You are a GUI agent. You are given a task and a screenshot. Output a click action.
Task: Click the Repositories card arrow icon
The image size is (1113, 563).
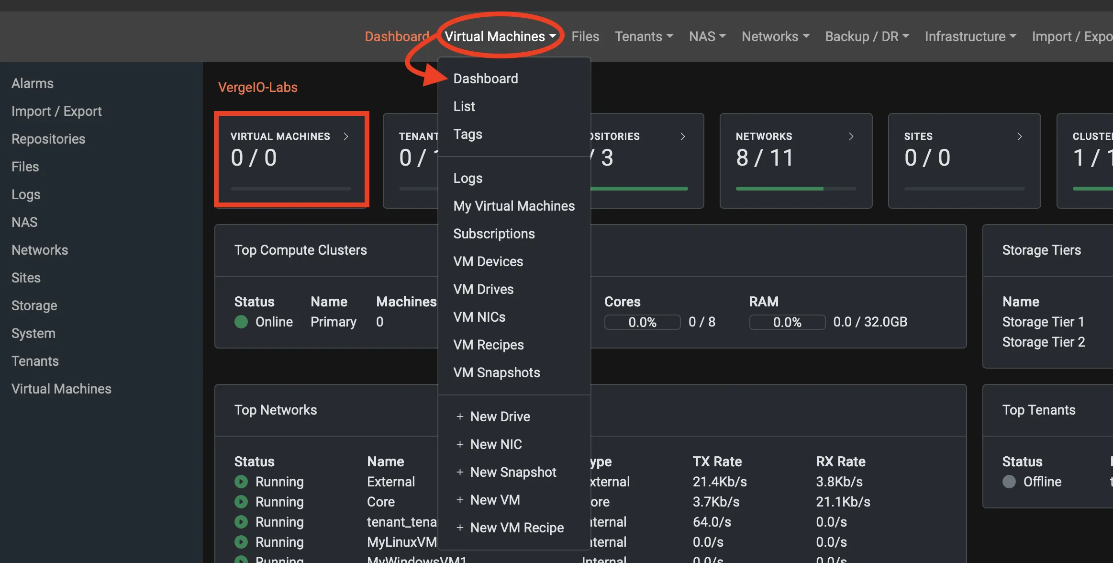(x=683, y=136)
